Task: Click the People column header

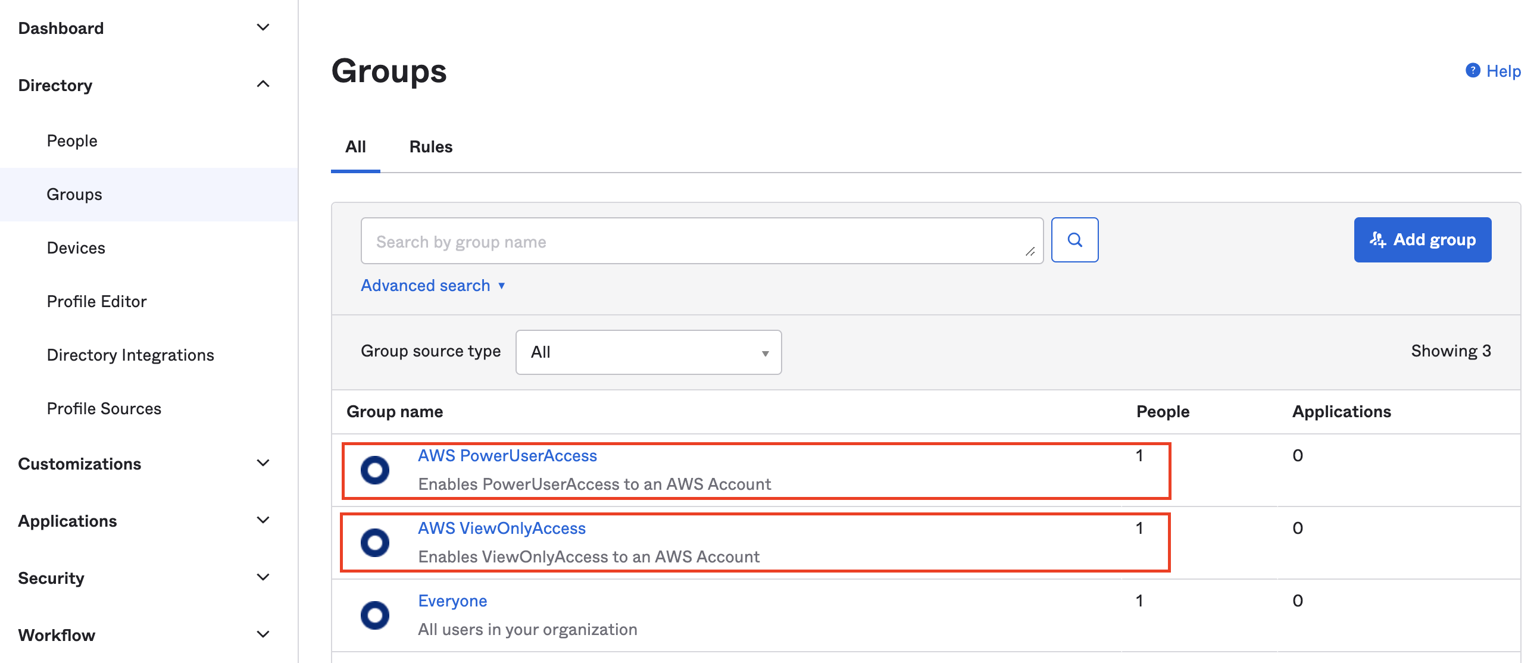Action: pos(1163,412)
